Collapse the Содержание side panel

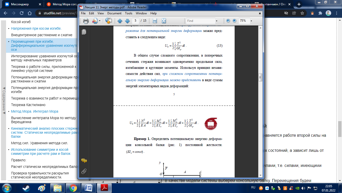(x=4, y=101)
